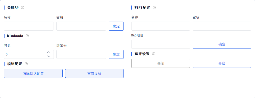255x98 pixels.
Task: Decrease 时长 value with down arrow
Action: coord(49,56)
